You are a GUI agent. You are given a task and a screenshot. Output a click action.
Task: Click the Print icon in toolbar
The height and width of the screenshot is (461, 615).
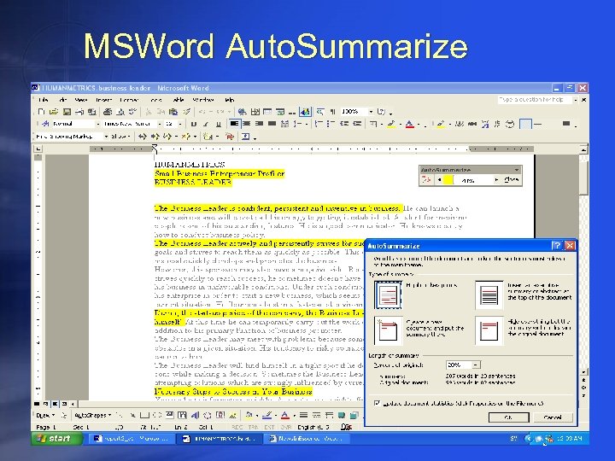point(108,112)
